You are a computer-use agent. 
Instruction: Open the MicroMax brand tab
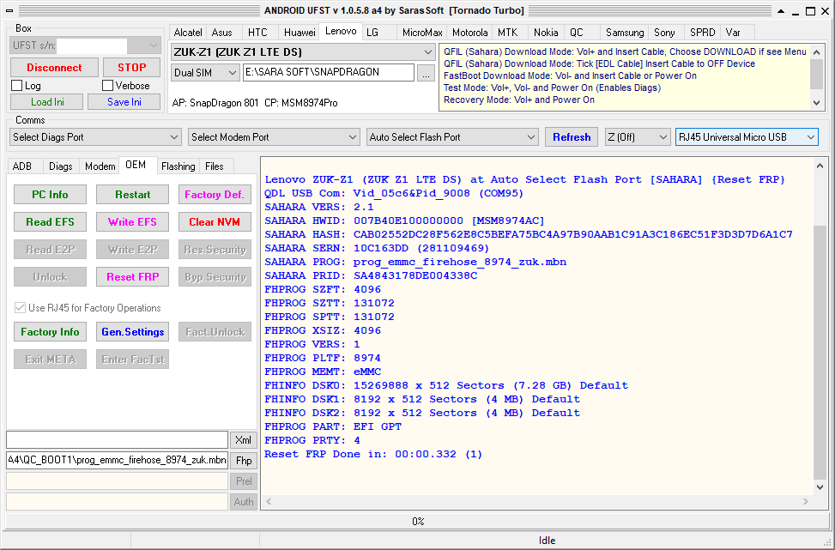pyautogui.click(x=421, y=33)
